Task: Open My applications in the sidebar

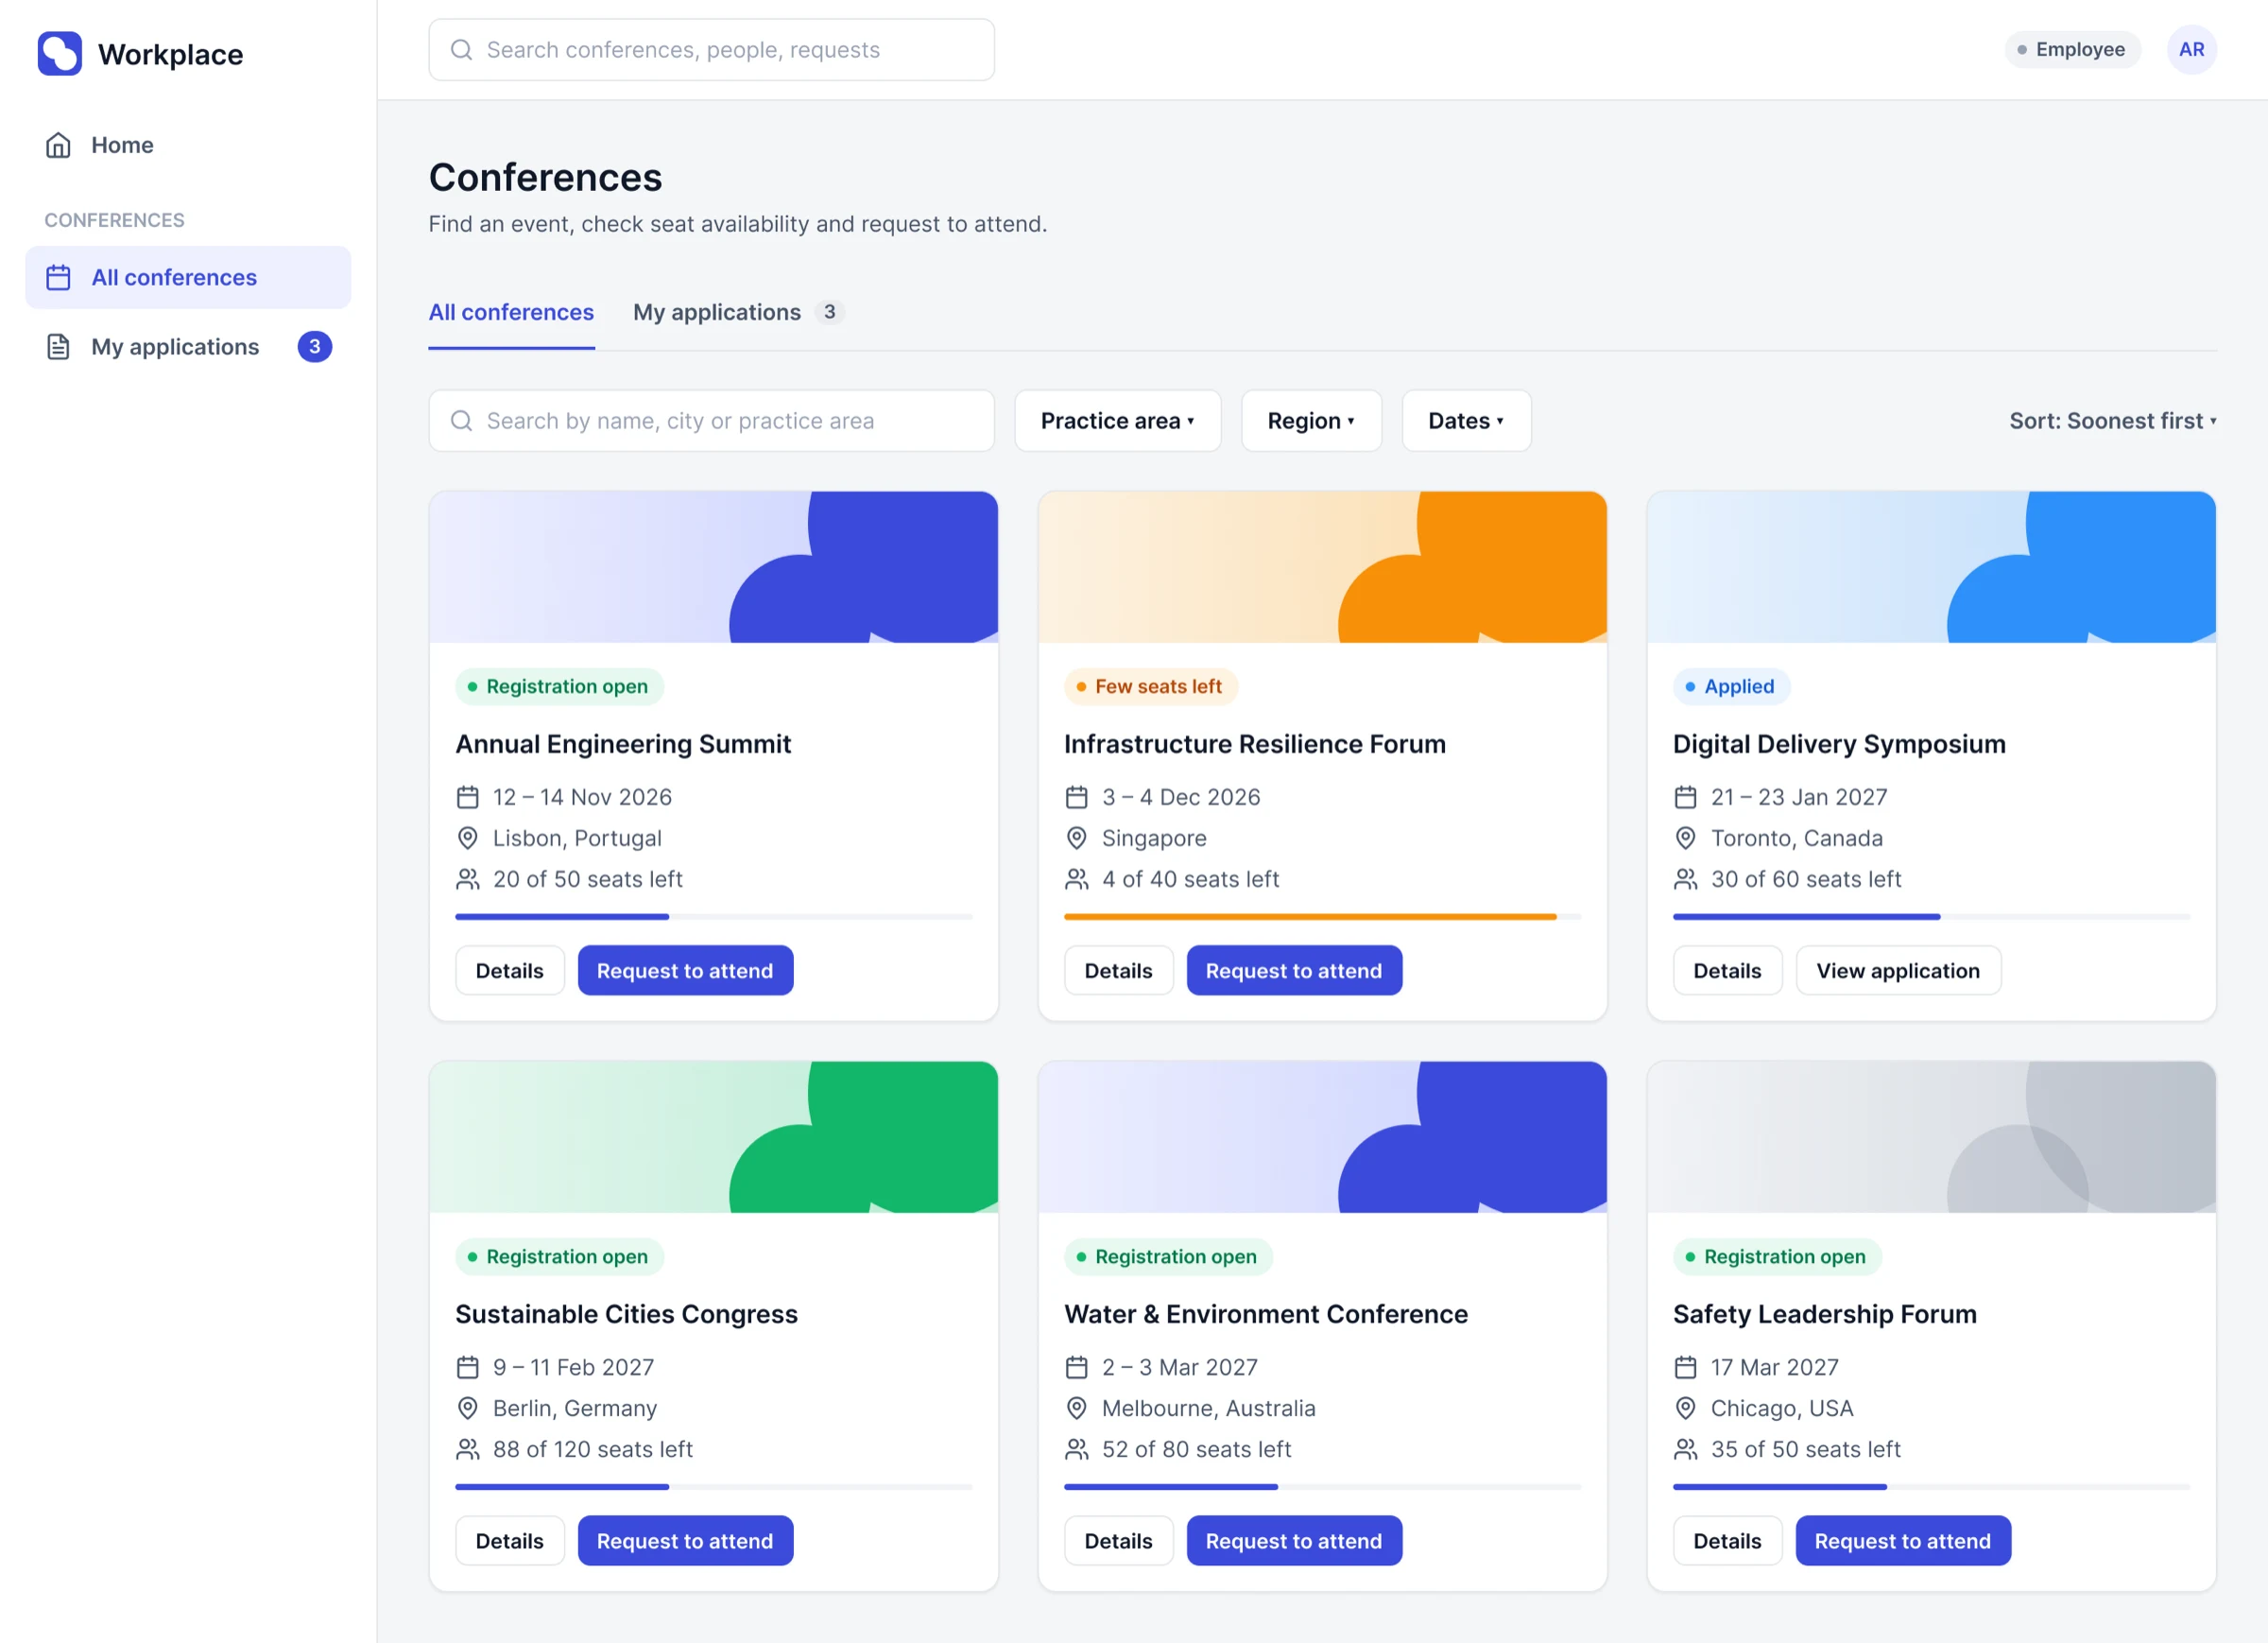Action: tap(188, 347)
